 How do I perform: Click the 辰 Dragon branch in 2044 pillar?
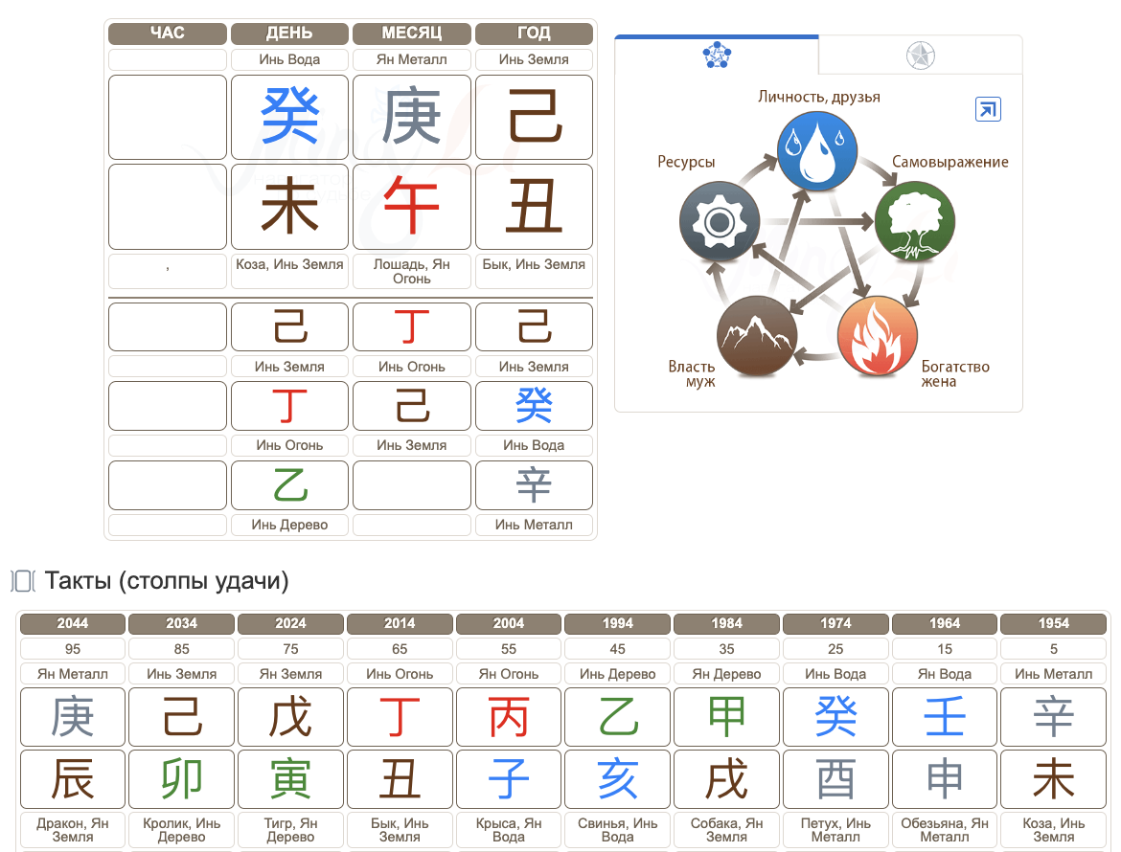[x=73, y=780]
